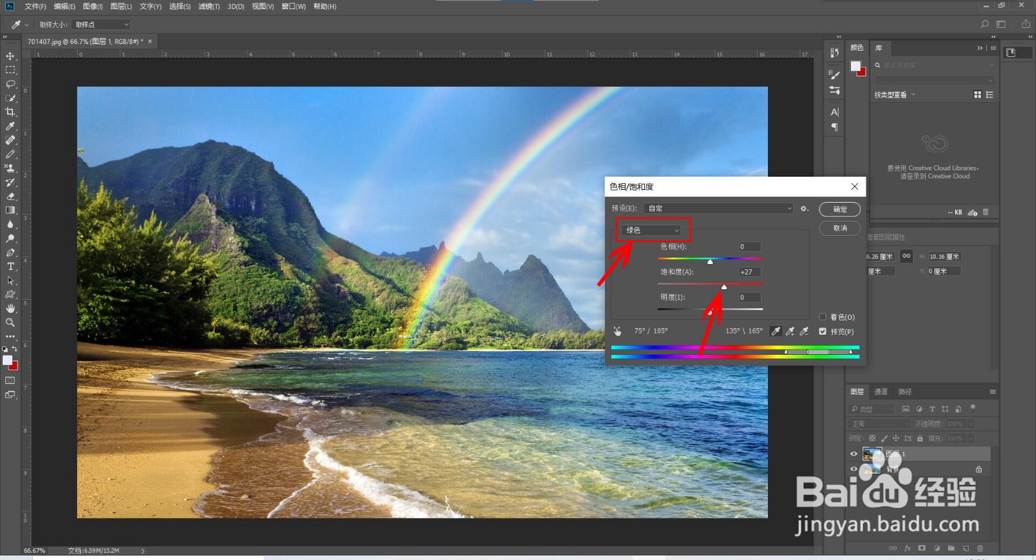Open the tool preset picker arrow in options bar
The height and width of the screenshot is (560, 1036).
coord(27,25)
